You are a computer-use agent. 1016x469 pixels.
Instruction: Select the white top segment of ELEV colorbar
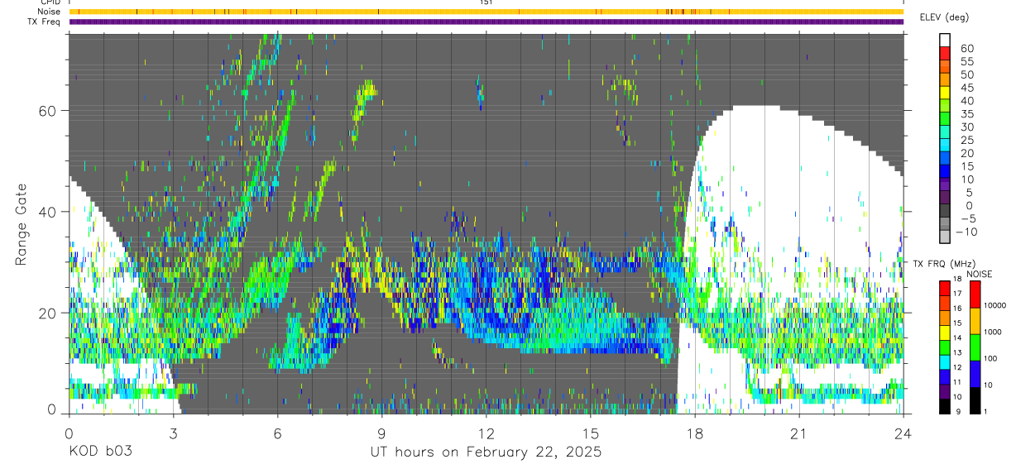[946, 40]
